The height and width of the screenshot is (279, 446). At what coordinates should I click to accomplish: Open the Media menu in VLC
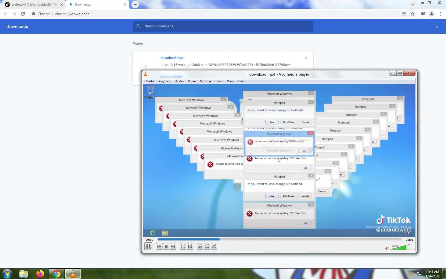(x=150, y=81)
